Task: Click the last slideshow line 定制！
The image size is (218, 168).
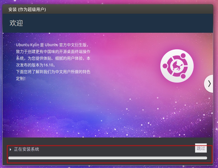Action: point(21,78)
